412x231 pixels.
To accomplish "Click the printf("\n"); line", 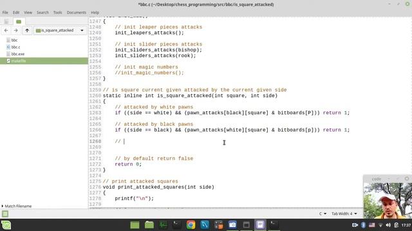I will pos(135,198).
